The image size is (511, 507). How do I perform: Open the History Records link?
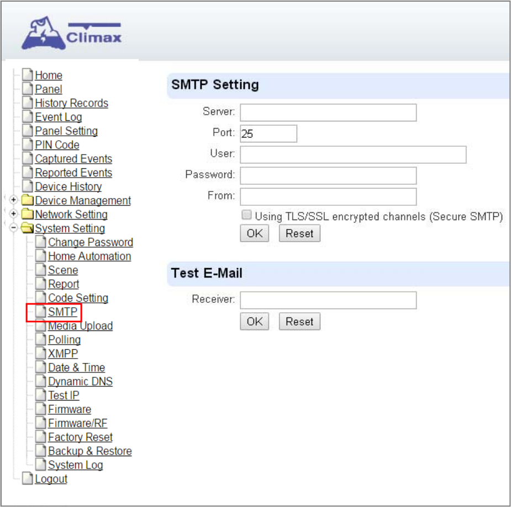coord(71,103)
